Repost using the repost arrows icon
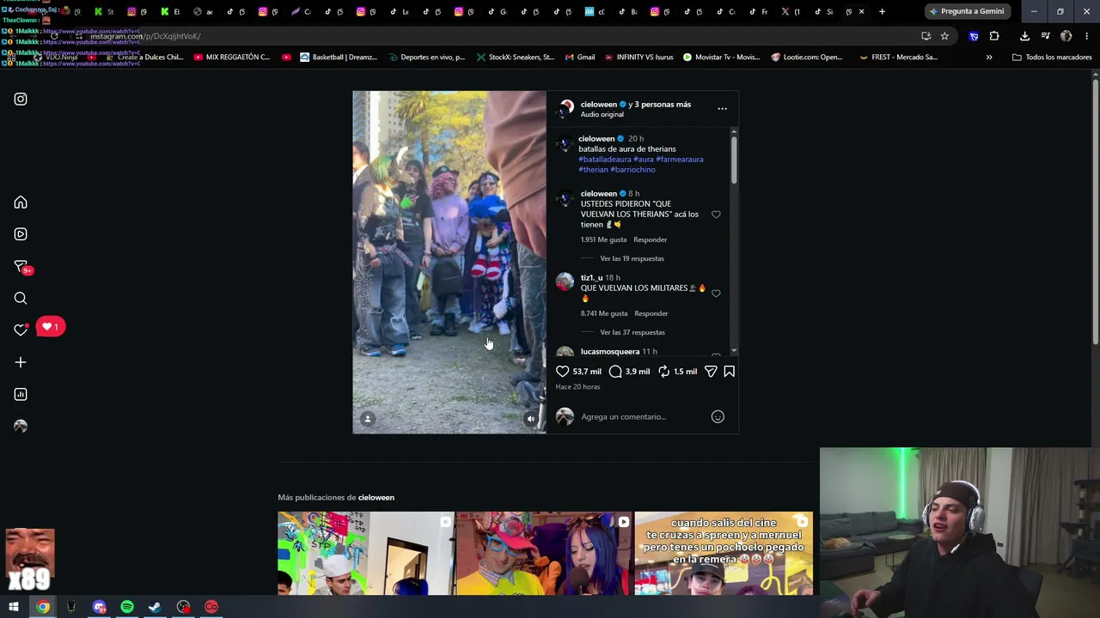This screenshot has width=1100, height=618. [x=663, y=372]
